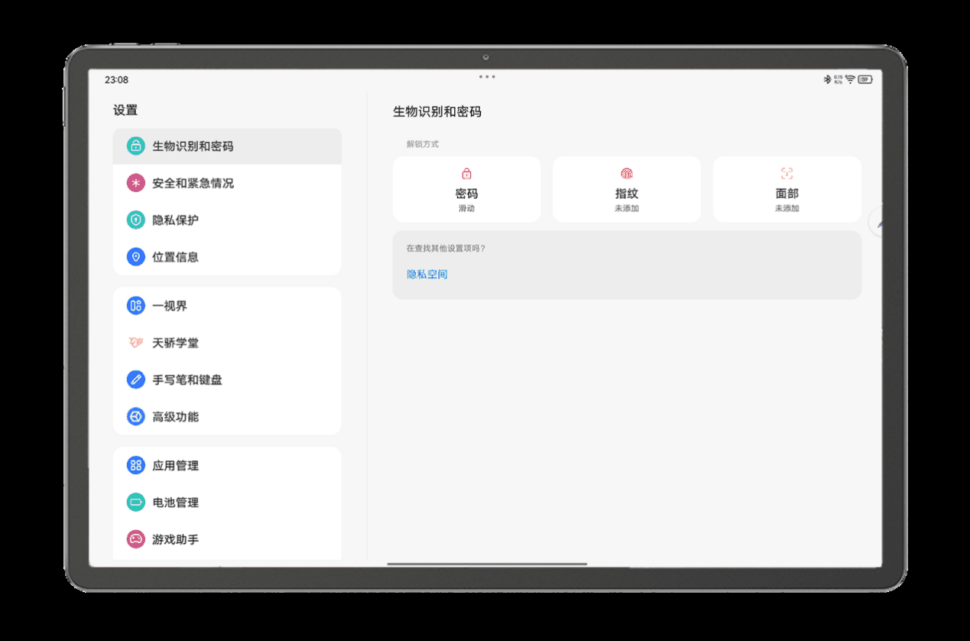This screenshot has width=970, height=641.
Task: Open 隐私保护 privacy shield icon
Action: coord(135,220)
